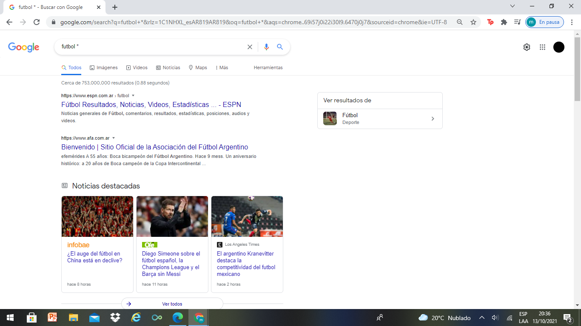Switch to the Maps tab

tap(198, 67)
